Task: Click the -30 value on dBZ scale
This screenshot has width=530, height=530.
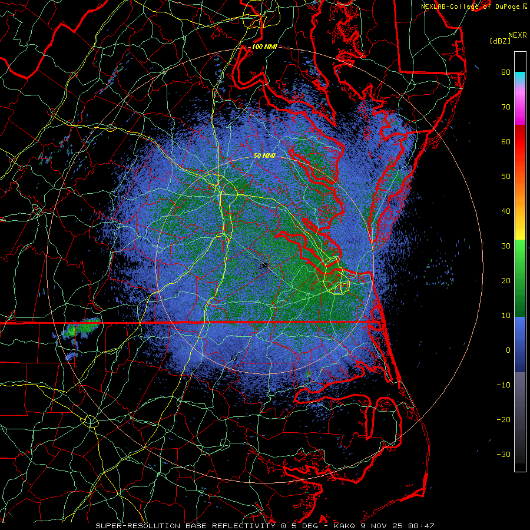Action: tap(503, 454)
